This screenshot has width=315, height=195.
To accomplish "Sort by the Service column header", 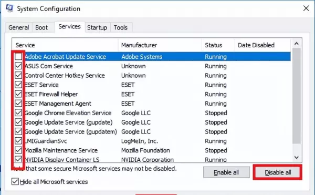I will point(65,45).
